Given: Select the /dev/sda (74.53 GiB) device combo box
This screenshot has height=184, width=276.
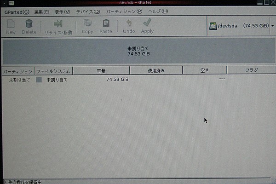Looking at the screenshot, I should [241, 26].
